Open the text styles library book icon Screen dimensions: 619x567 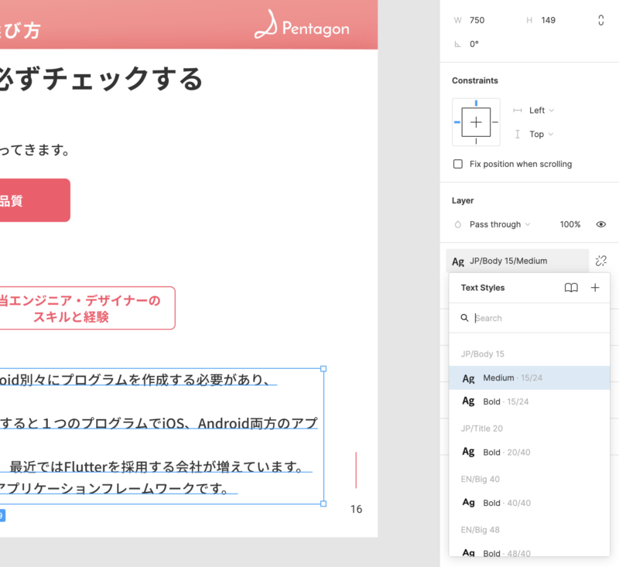pyautogui.click(x=571, y=288)
